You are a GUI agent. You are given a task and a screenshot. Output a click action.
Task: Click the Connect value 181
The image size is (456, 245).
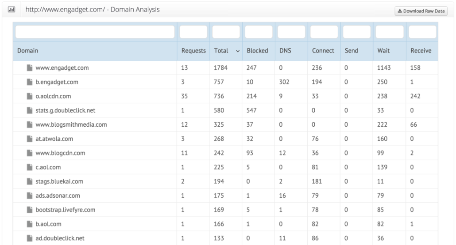click(317, 181)
